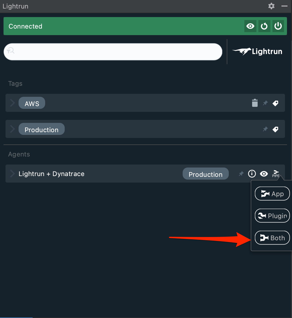Pin the Lightrun + Dynatrace agent
This screenshot has width=292, height=318.
point(241,174)
